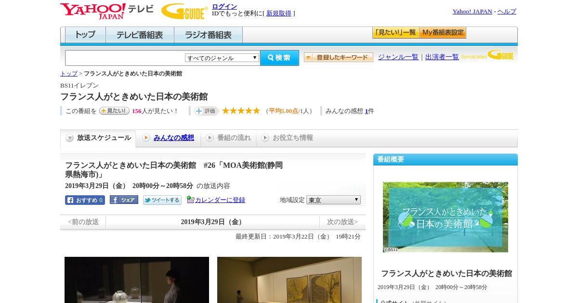Click the 評価 plus rating button
This screenshot has width=578, height=303.
(206, 111)
